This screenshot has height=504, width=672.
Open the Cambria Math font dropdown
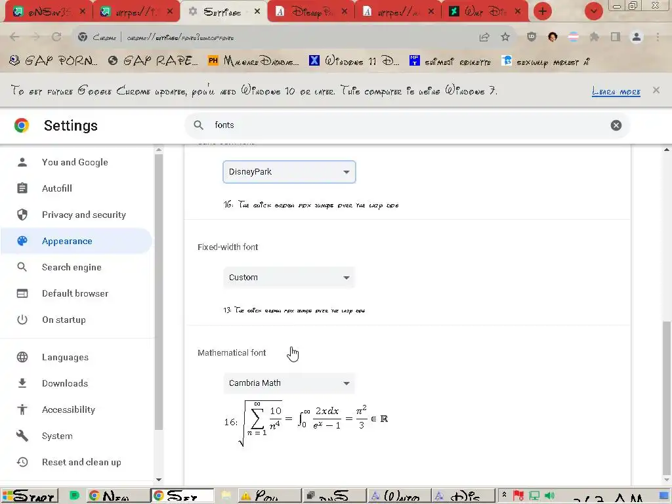coord(289,383)
